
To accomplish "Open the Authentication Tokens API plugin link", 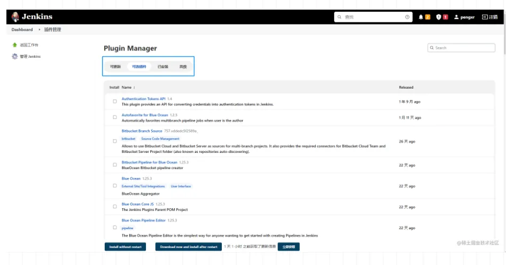I will 143,98.
